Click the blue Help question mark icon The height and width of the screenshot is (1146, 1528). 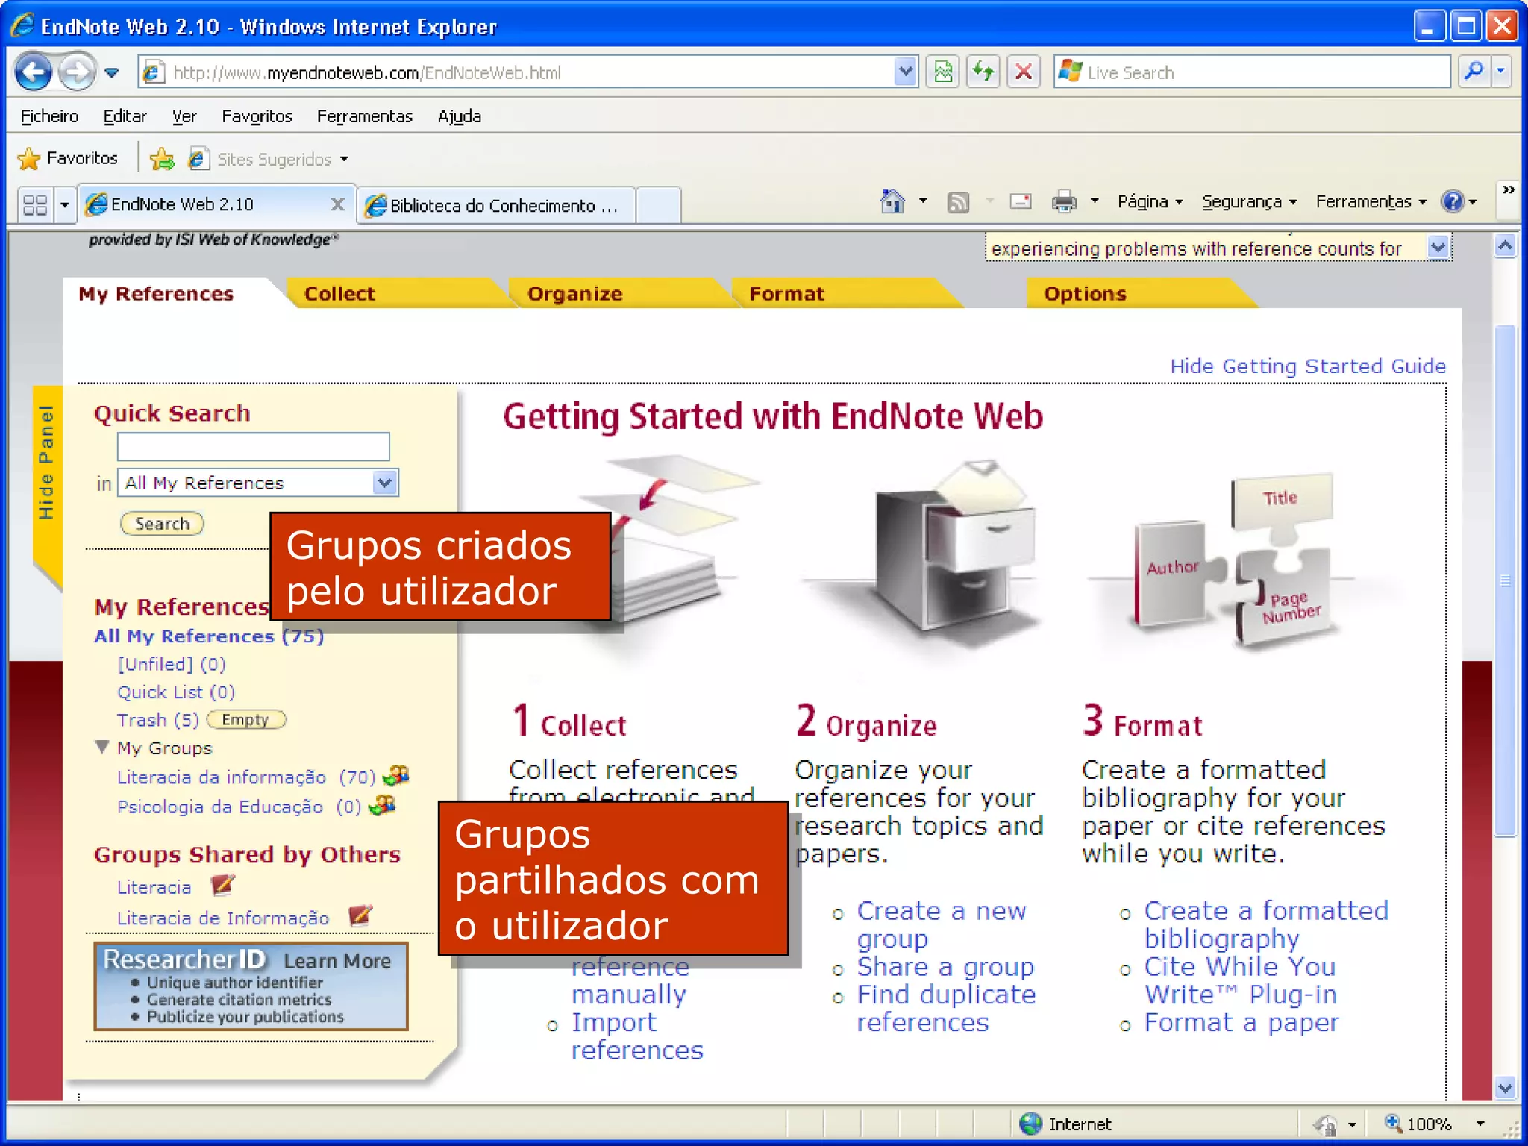point(1453,201)
